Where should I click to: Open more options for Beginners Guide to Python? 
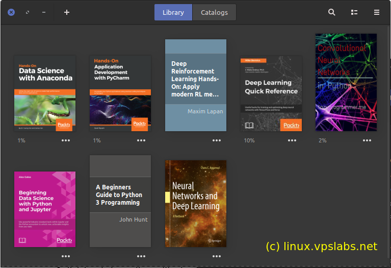coord(141,256)
